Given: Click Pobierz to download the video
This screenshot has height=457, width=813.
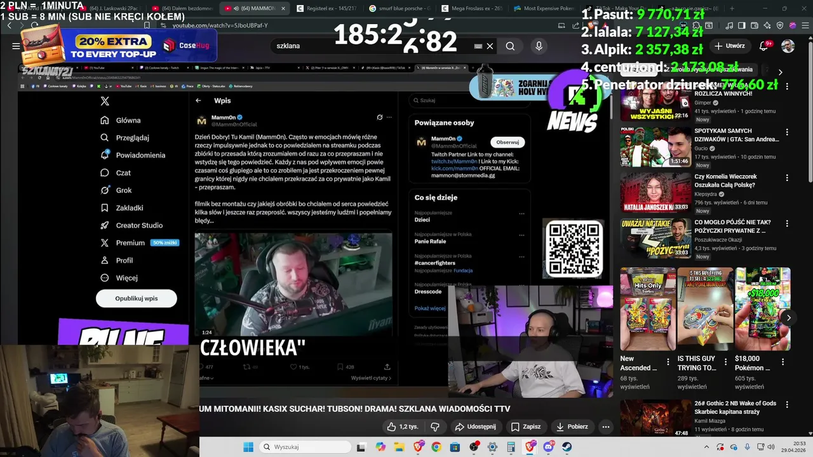Looking at the screenshot, I should (572, 427).
